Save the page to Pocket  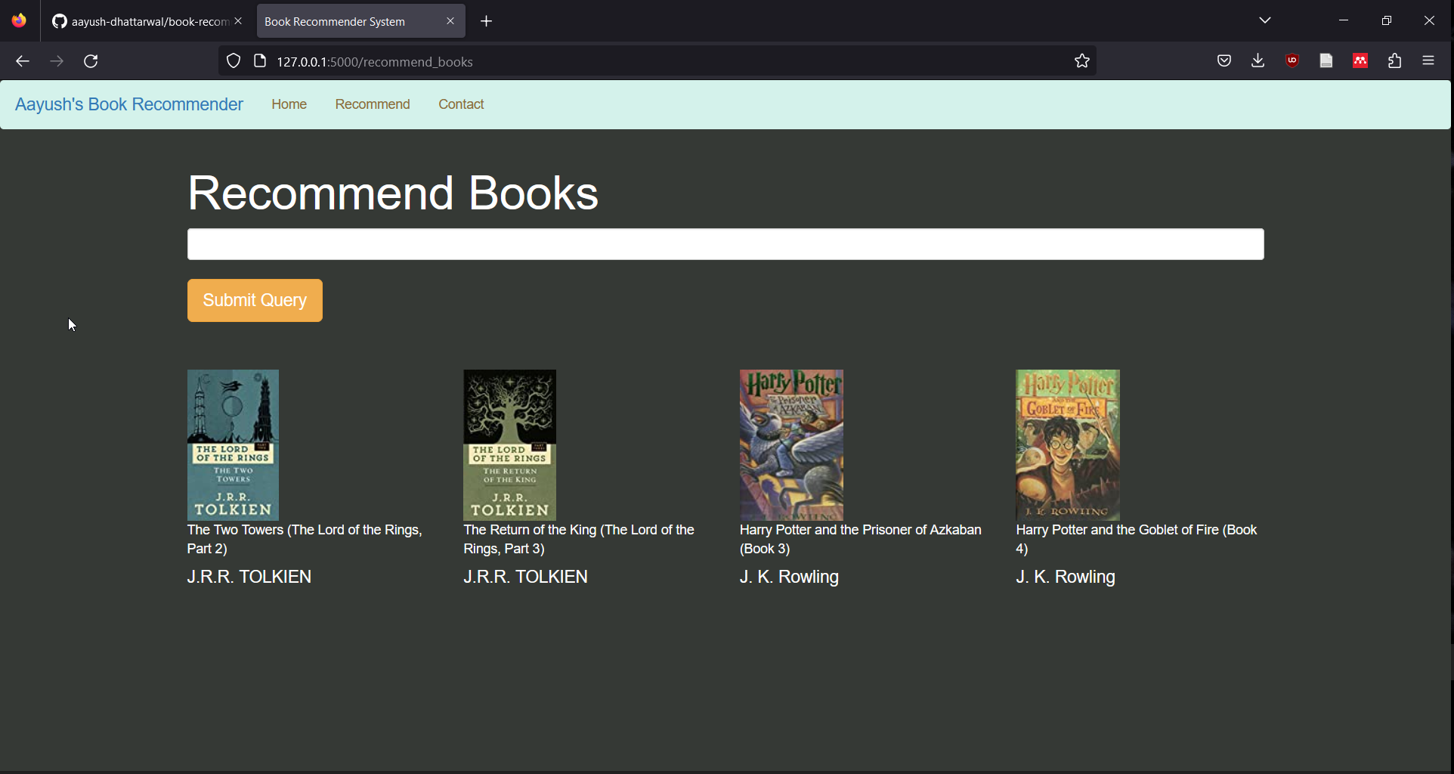[1224, 60]
